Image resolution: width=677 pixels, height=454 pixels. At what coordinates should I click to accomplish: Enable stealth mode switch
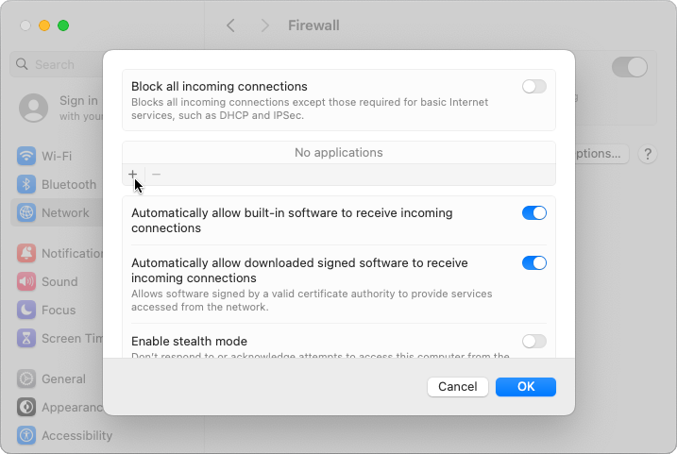534,342
